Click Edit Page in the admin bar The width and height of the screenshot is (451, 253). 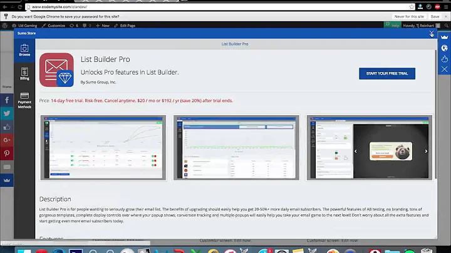click(x=125, y=26)
